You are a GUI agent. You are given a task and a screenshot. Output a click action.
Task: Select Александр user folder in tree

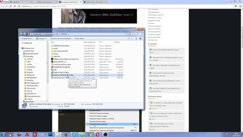(x=29, y=56)
